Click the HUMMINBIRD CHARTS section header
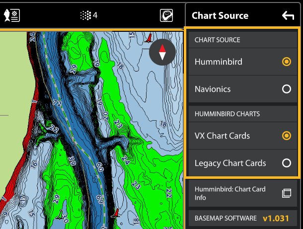This screenshot has width=303, height=229. [x=243, y=114]
